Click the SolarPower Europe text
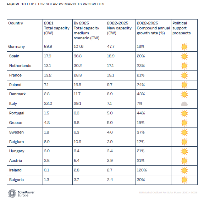Image resolution: width=204 pixels, height=198 pixels. point(26,194)
